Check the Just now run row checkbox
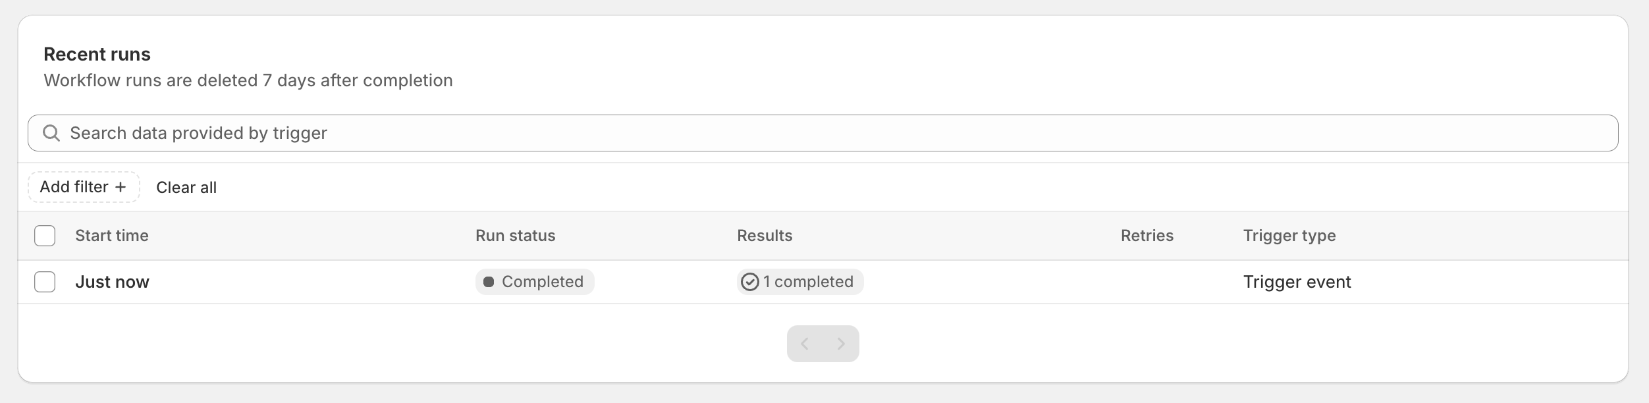1649x403 pixels. [45, 282]
